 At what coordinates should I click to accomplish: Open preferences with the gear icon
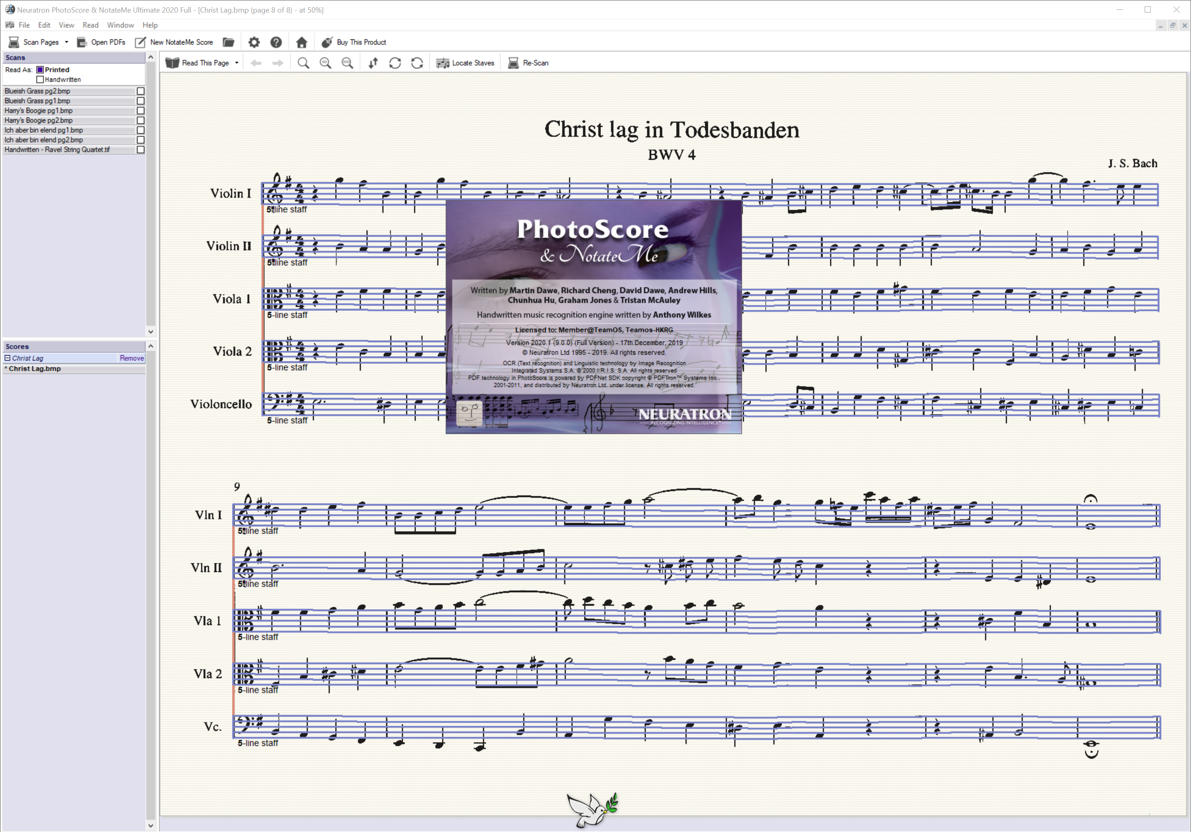[x=254, y=42]
